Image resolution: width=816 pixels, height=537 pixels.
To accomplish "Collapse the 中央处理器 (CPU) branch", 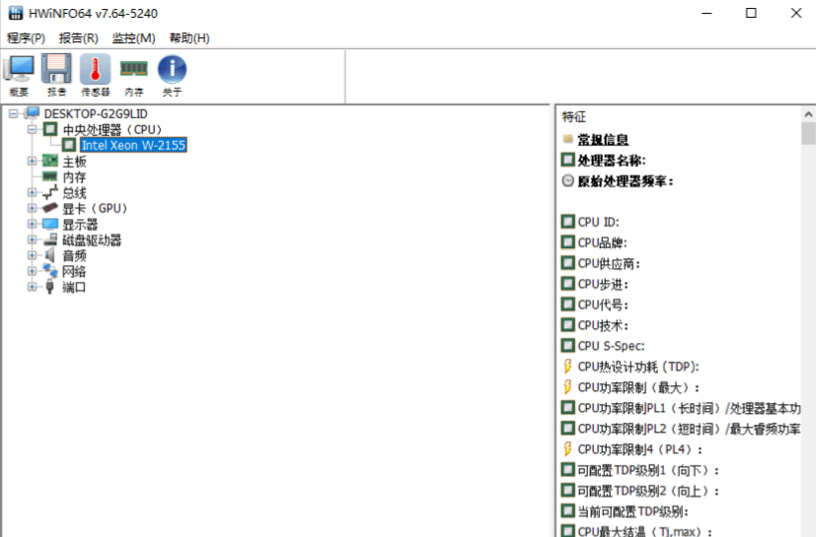I will [x=32, y=129].
